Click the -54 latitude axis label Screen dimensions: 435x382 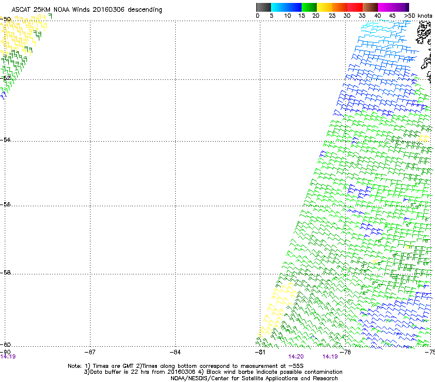click(x=5, y=139)
